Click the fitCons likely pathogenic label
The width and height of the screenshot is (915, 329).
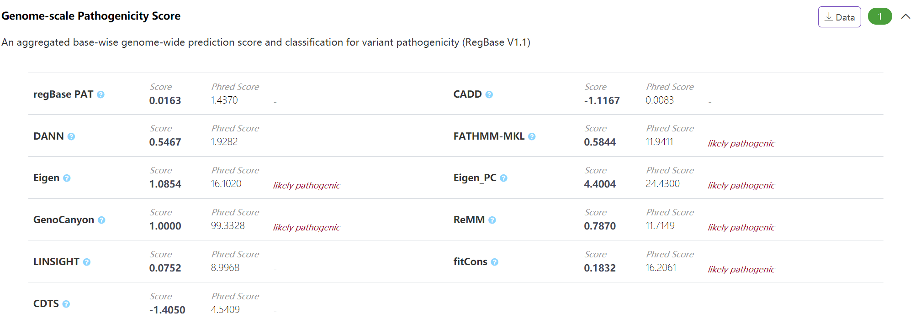(741, 269)
